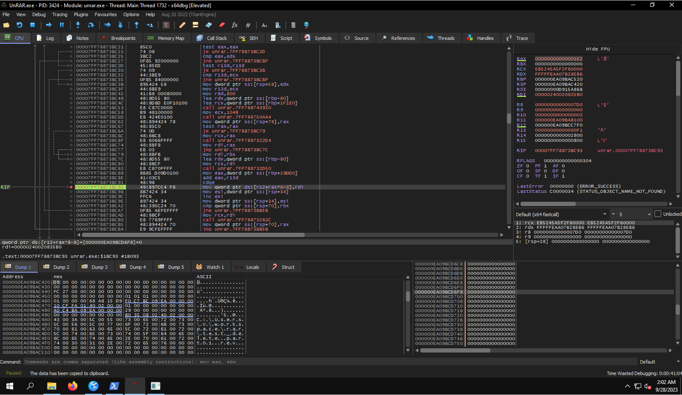
Task: Switch to the Watch 1 tab
Action: pos(210,267)
